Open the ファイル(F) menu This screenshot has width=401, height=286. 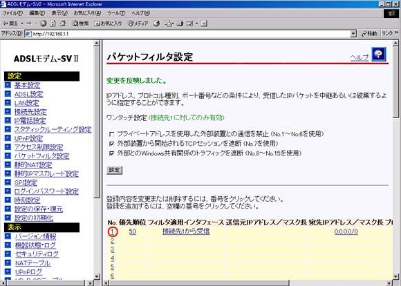(12, 13)
